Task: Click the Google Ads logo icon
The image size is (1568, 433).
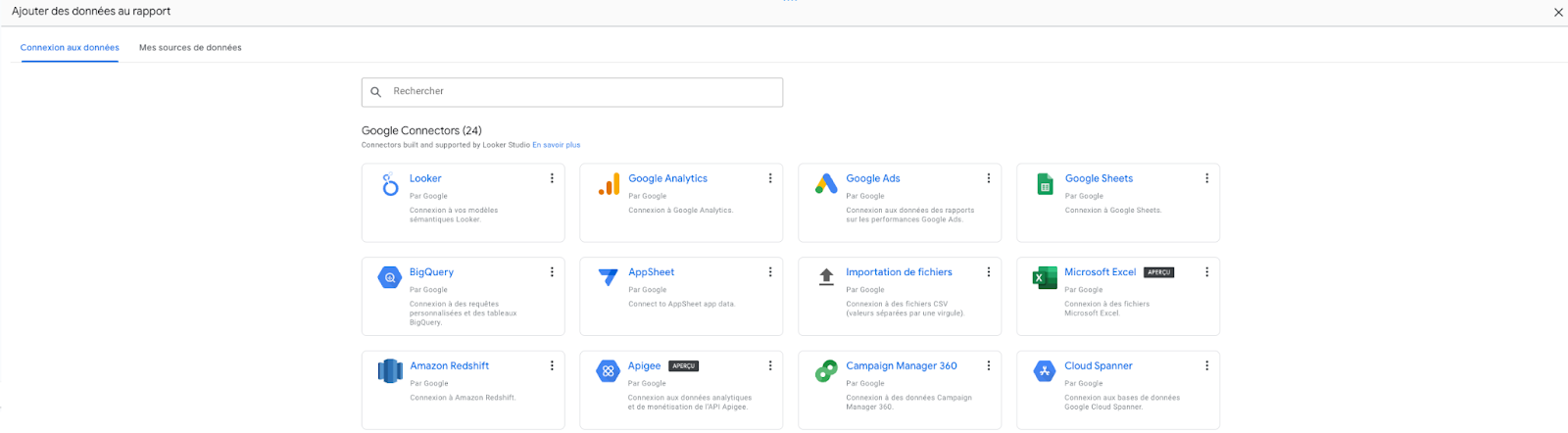Action: (x=826, y=183)
